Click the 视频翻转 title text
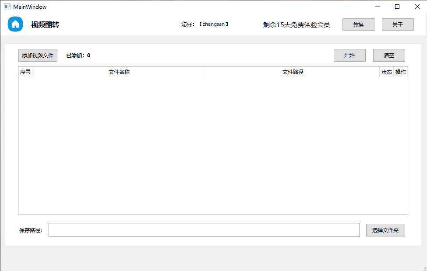The image size is (427, 271). pyautogui.click(x=45, y=25)
